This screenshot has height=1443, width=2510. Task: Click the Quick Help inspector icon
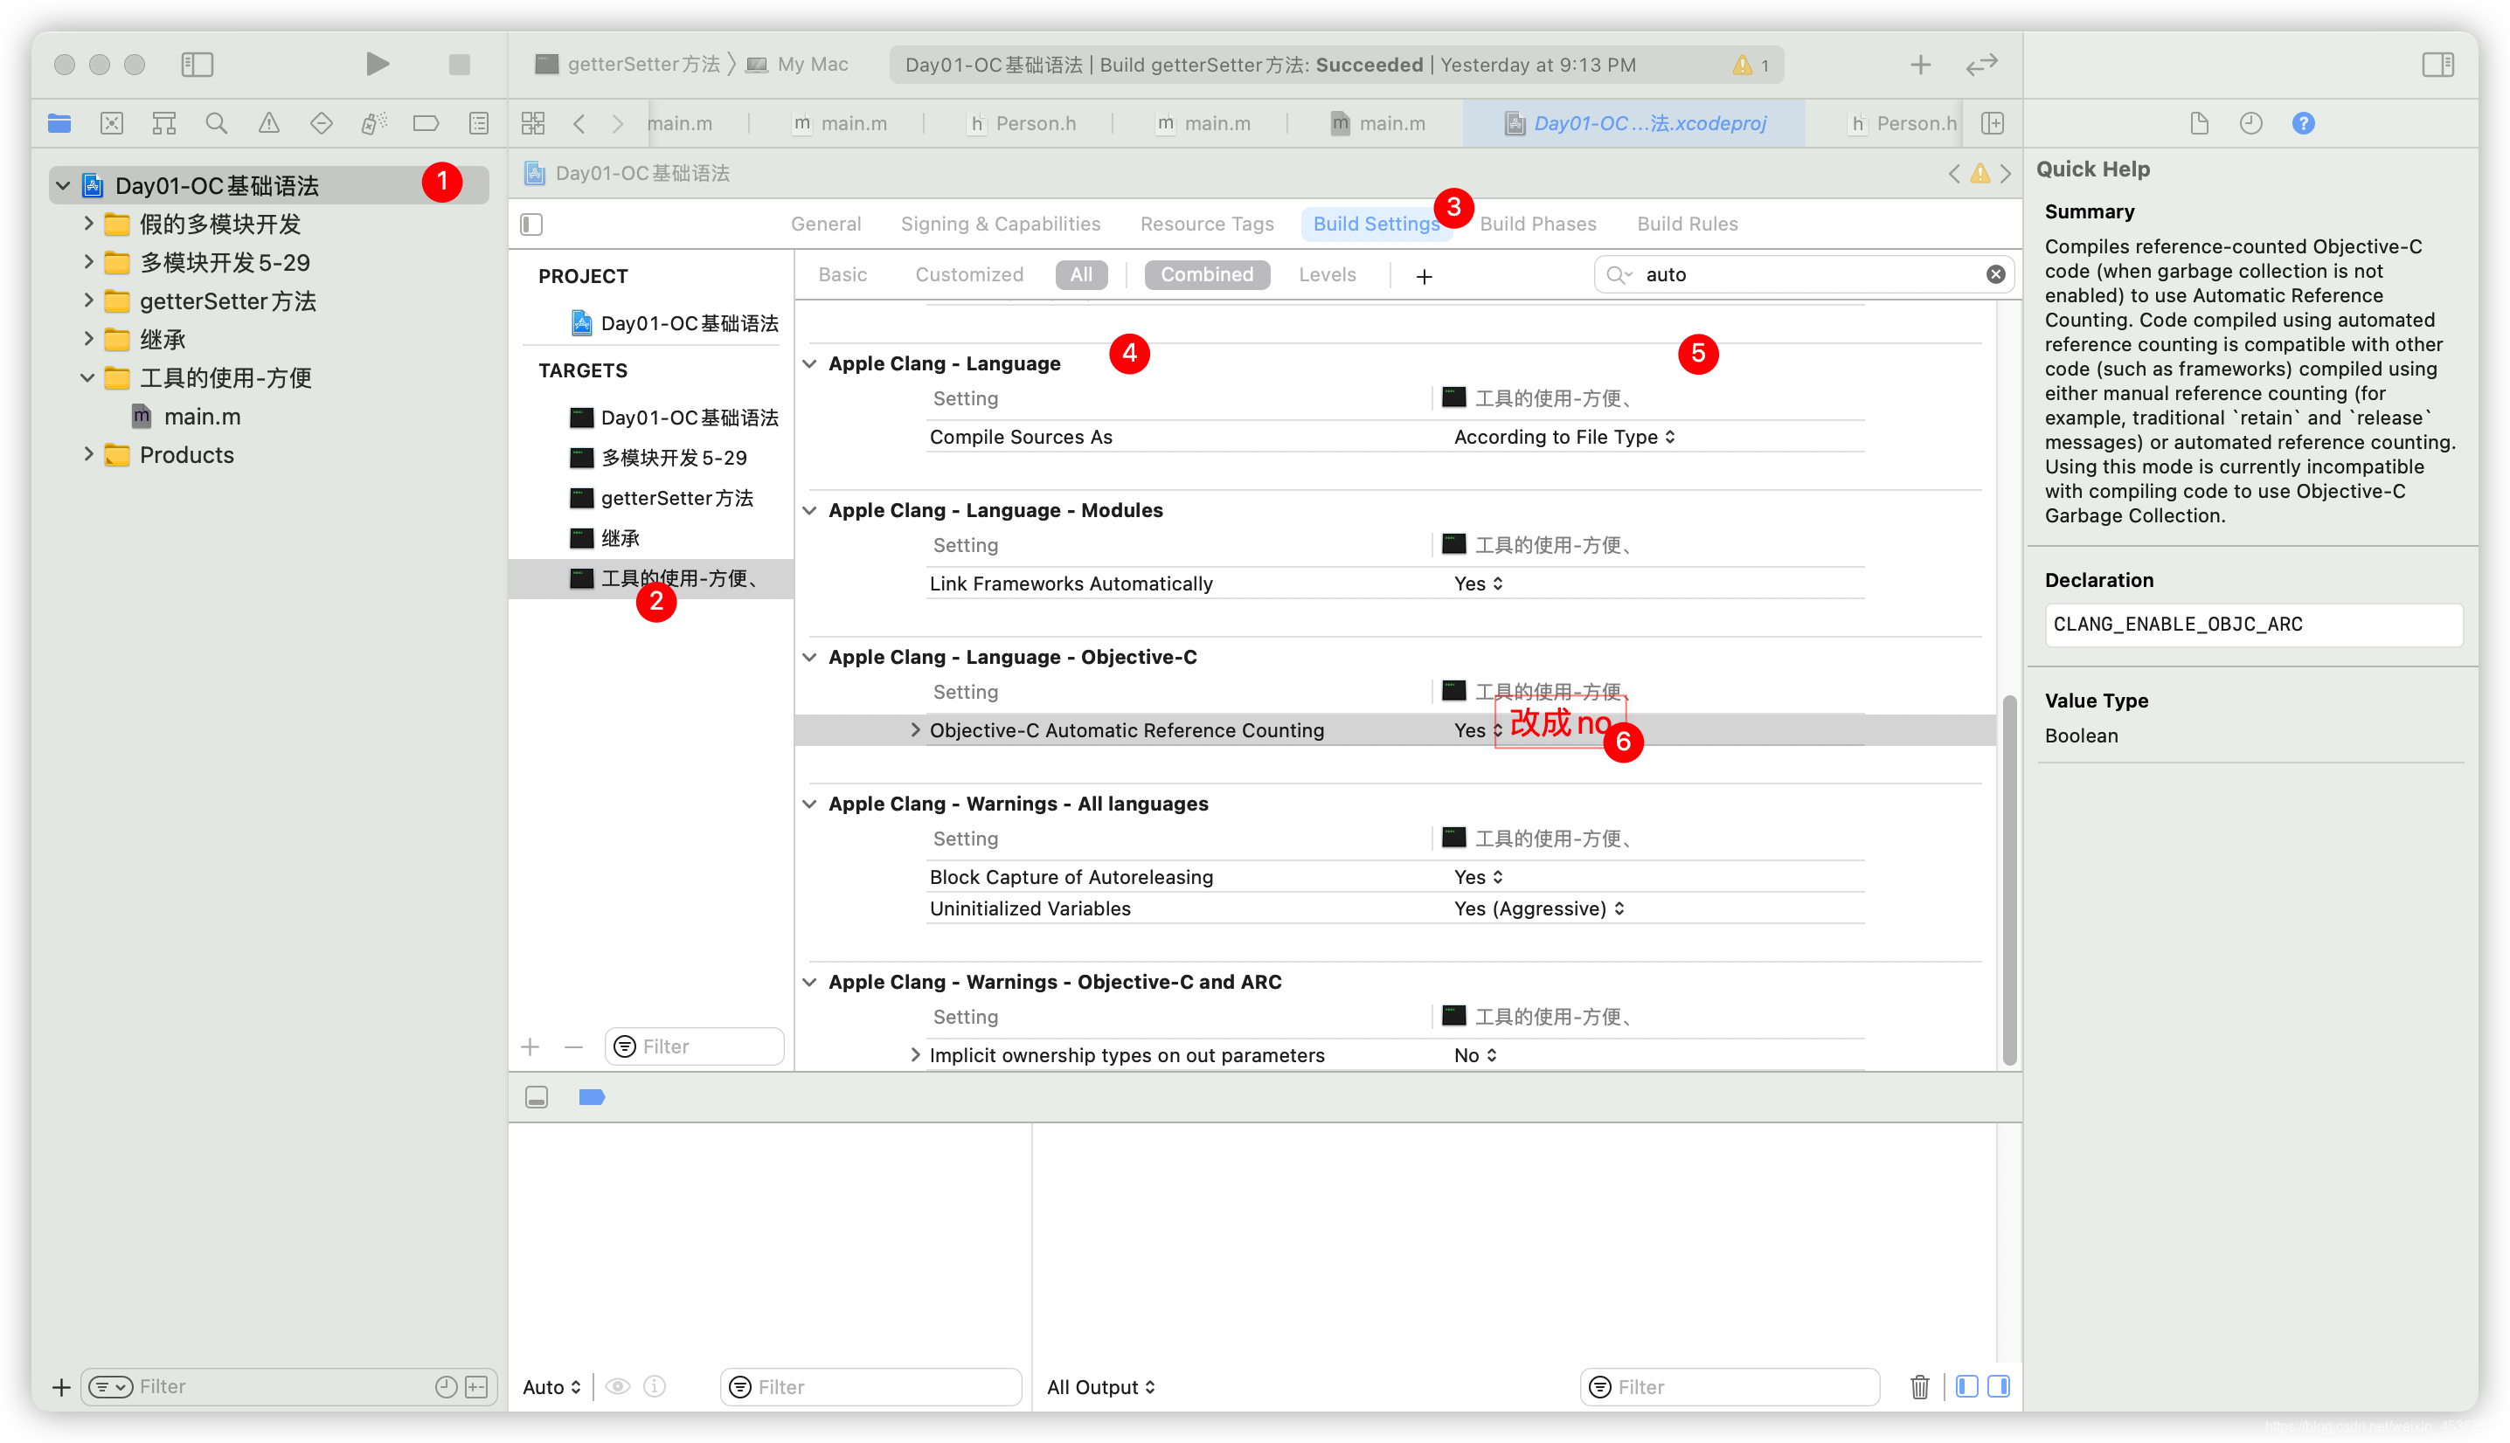(2306, 122)
